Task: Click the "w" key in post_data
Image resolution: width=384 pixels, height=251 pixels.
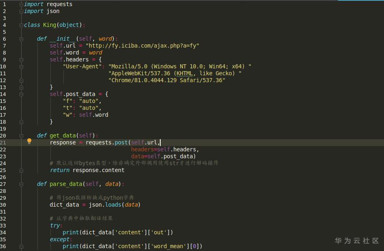Action: (x=68, y=115)
